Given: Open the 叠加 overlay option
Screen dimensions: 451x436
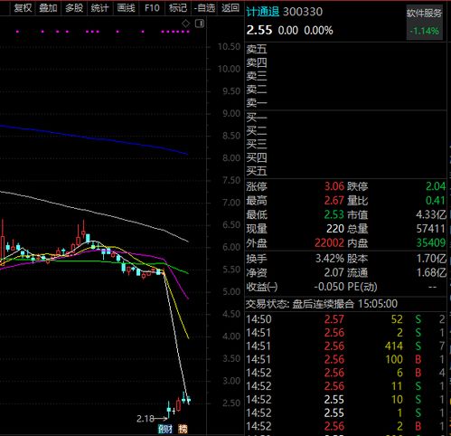Looking at the screenshot, I should coord(48,8).
